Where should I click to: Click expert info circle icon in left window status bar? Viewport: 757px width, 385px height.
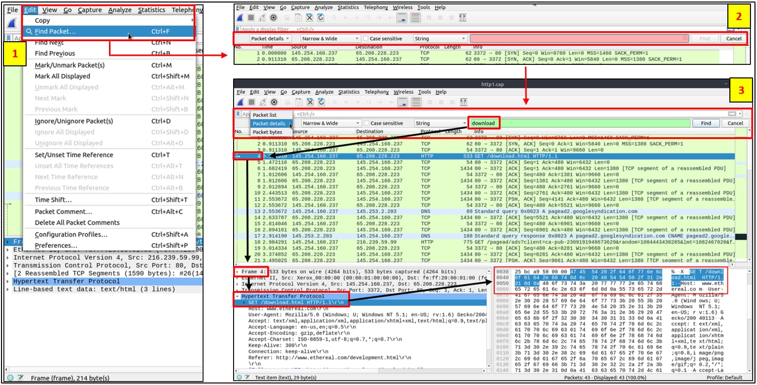click(11, 378)
